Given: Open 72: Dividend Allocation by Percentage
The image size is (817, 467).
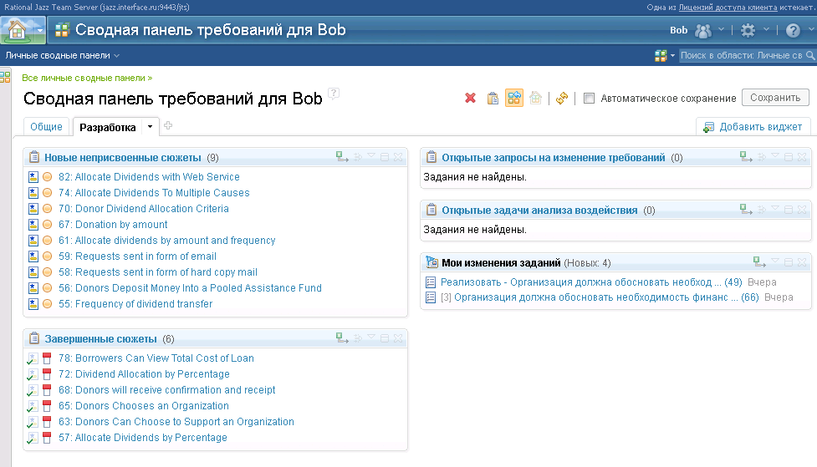Looking at the screenshot, I should point(144,374).
